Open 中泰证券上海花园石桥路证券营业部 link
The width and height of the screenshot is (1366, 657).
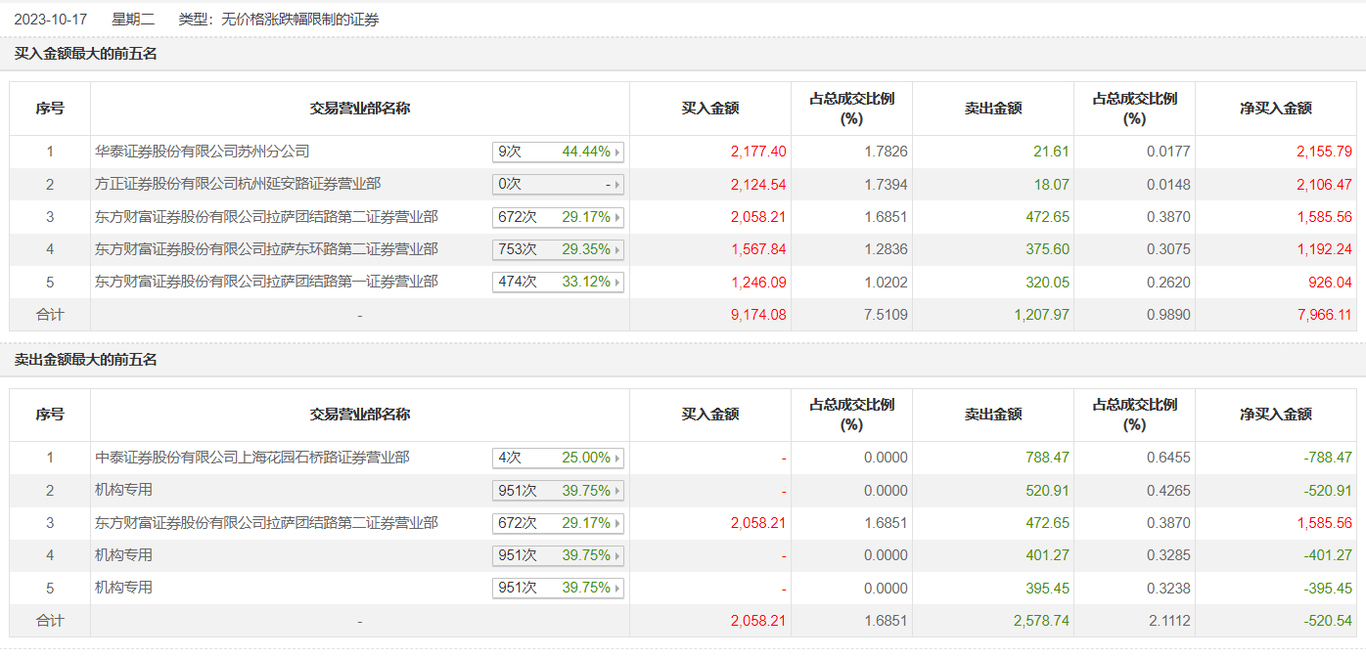click(x=252, y=458)
